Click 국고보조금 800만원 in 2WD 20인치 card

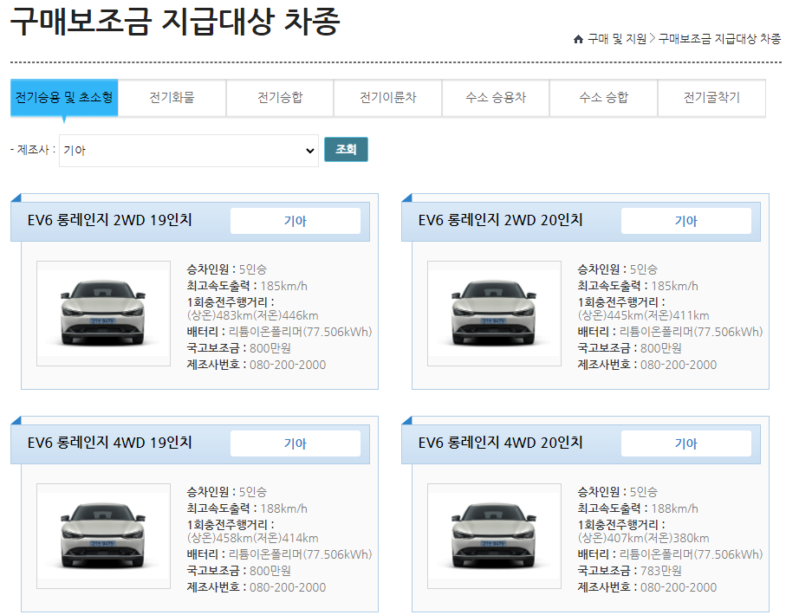(x=630, y=348)
